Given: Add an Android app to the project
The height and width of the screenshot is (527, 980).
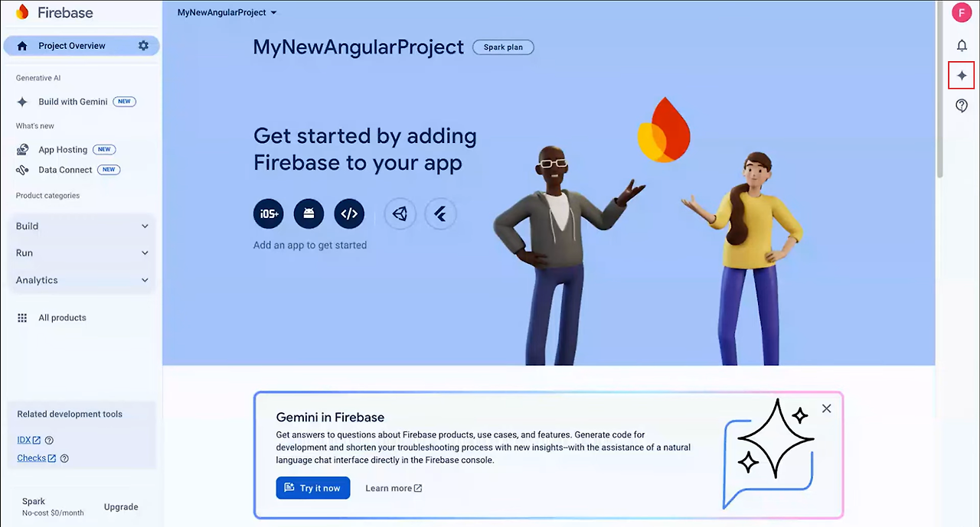Looking at the screenshot, I should [309, 214].
